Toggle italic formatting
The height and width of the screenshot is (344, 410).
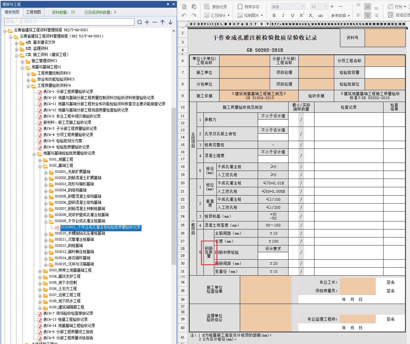283,15
